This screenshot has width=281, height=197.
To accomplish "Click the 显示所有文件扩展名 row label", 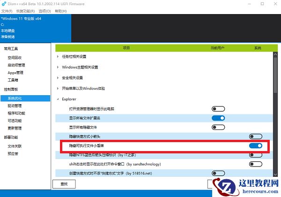I will click(x=85, y=118).
